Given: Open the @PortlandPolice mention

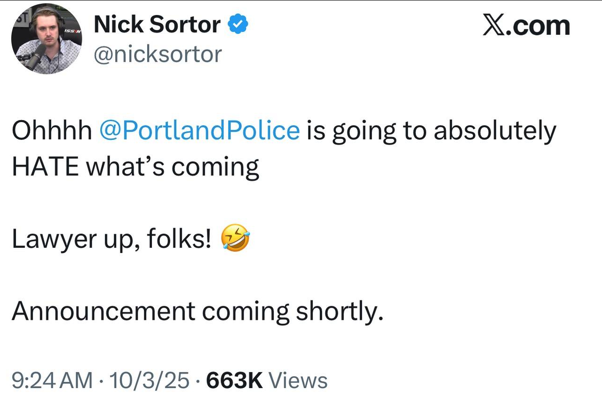Looking at the screenshot, I should (x=199, y=131).
